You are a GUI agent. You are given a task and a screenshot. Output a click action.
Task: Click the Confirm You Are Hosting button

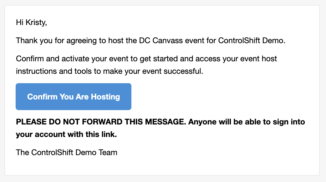74,97
